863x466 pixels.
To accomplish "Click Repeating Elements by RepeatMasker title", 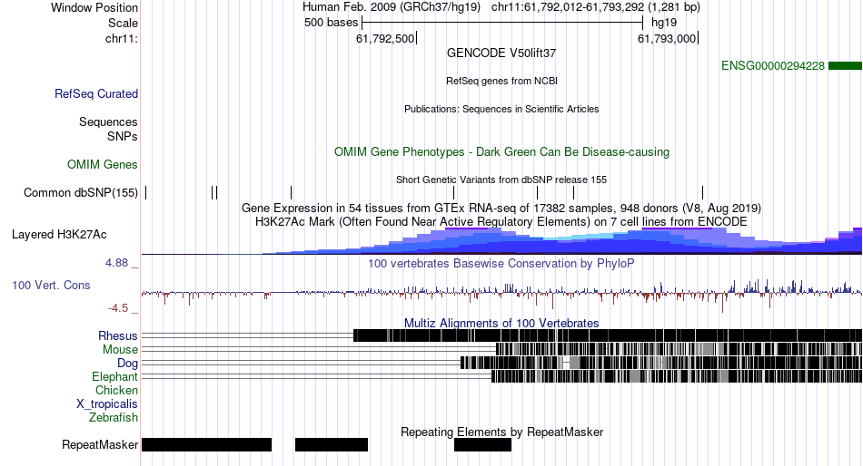I will point(501,432).
